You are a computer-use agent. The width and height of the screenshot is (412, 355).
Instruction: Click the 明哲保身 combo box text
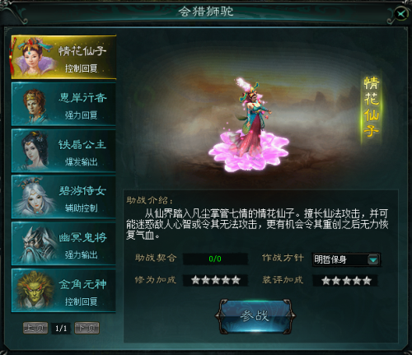[330, 259]
